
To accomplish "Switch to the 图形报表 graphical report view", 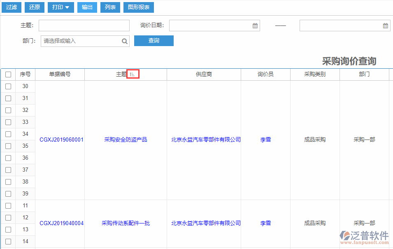I will point(138,7).
